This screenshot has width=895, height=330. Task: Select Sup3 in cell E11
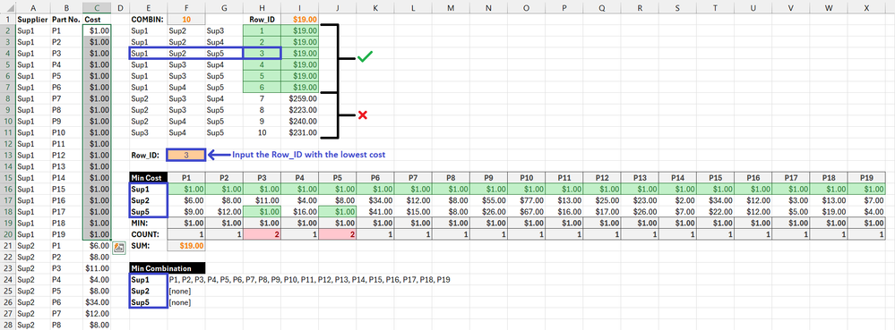(x=149, y=132)
